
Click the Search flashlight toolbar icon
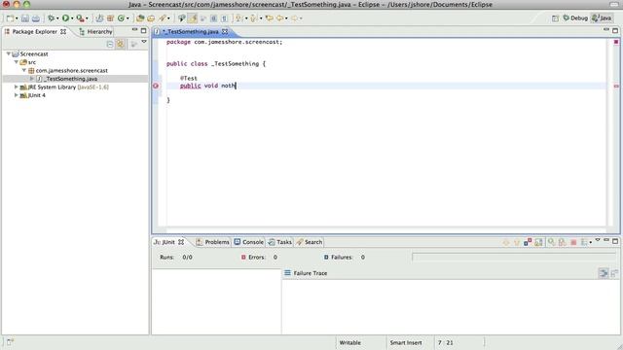[x=163, y=18]
